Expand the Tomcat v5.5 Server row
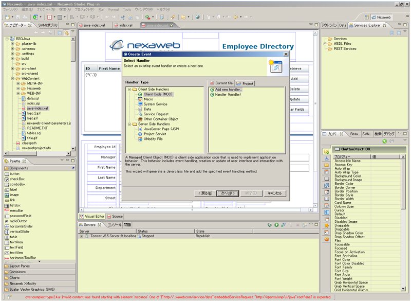The height and width of the screenshot is (301, 411). click(81, 236)
